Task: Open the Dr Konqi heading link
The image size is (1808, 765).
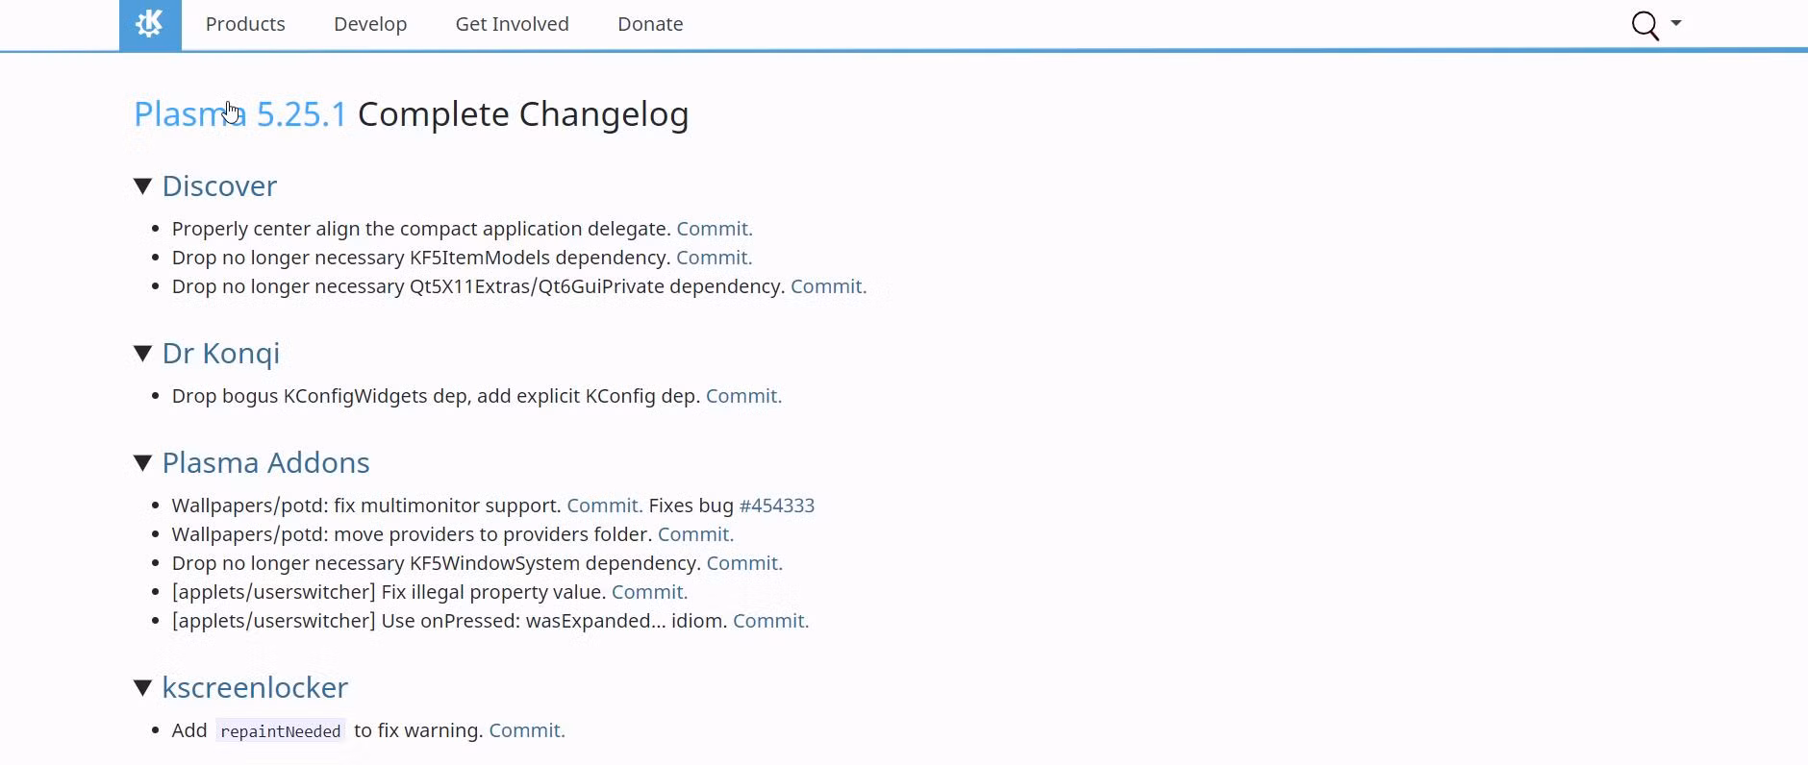Action: [x=221, y=354]
